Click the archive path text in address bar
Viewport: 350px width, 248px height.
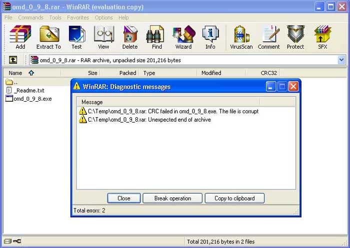[x=110, y=60]
